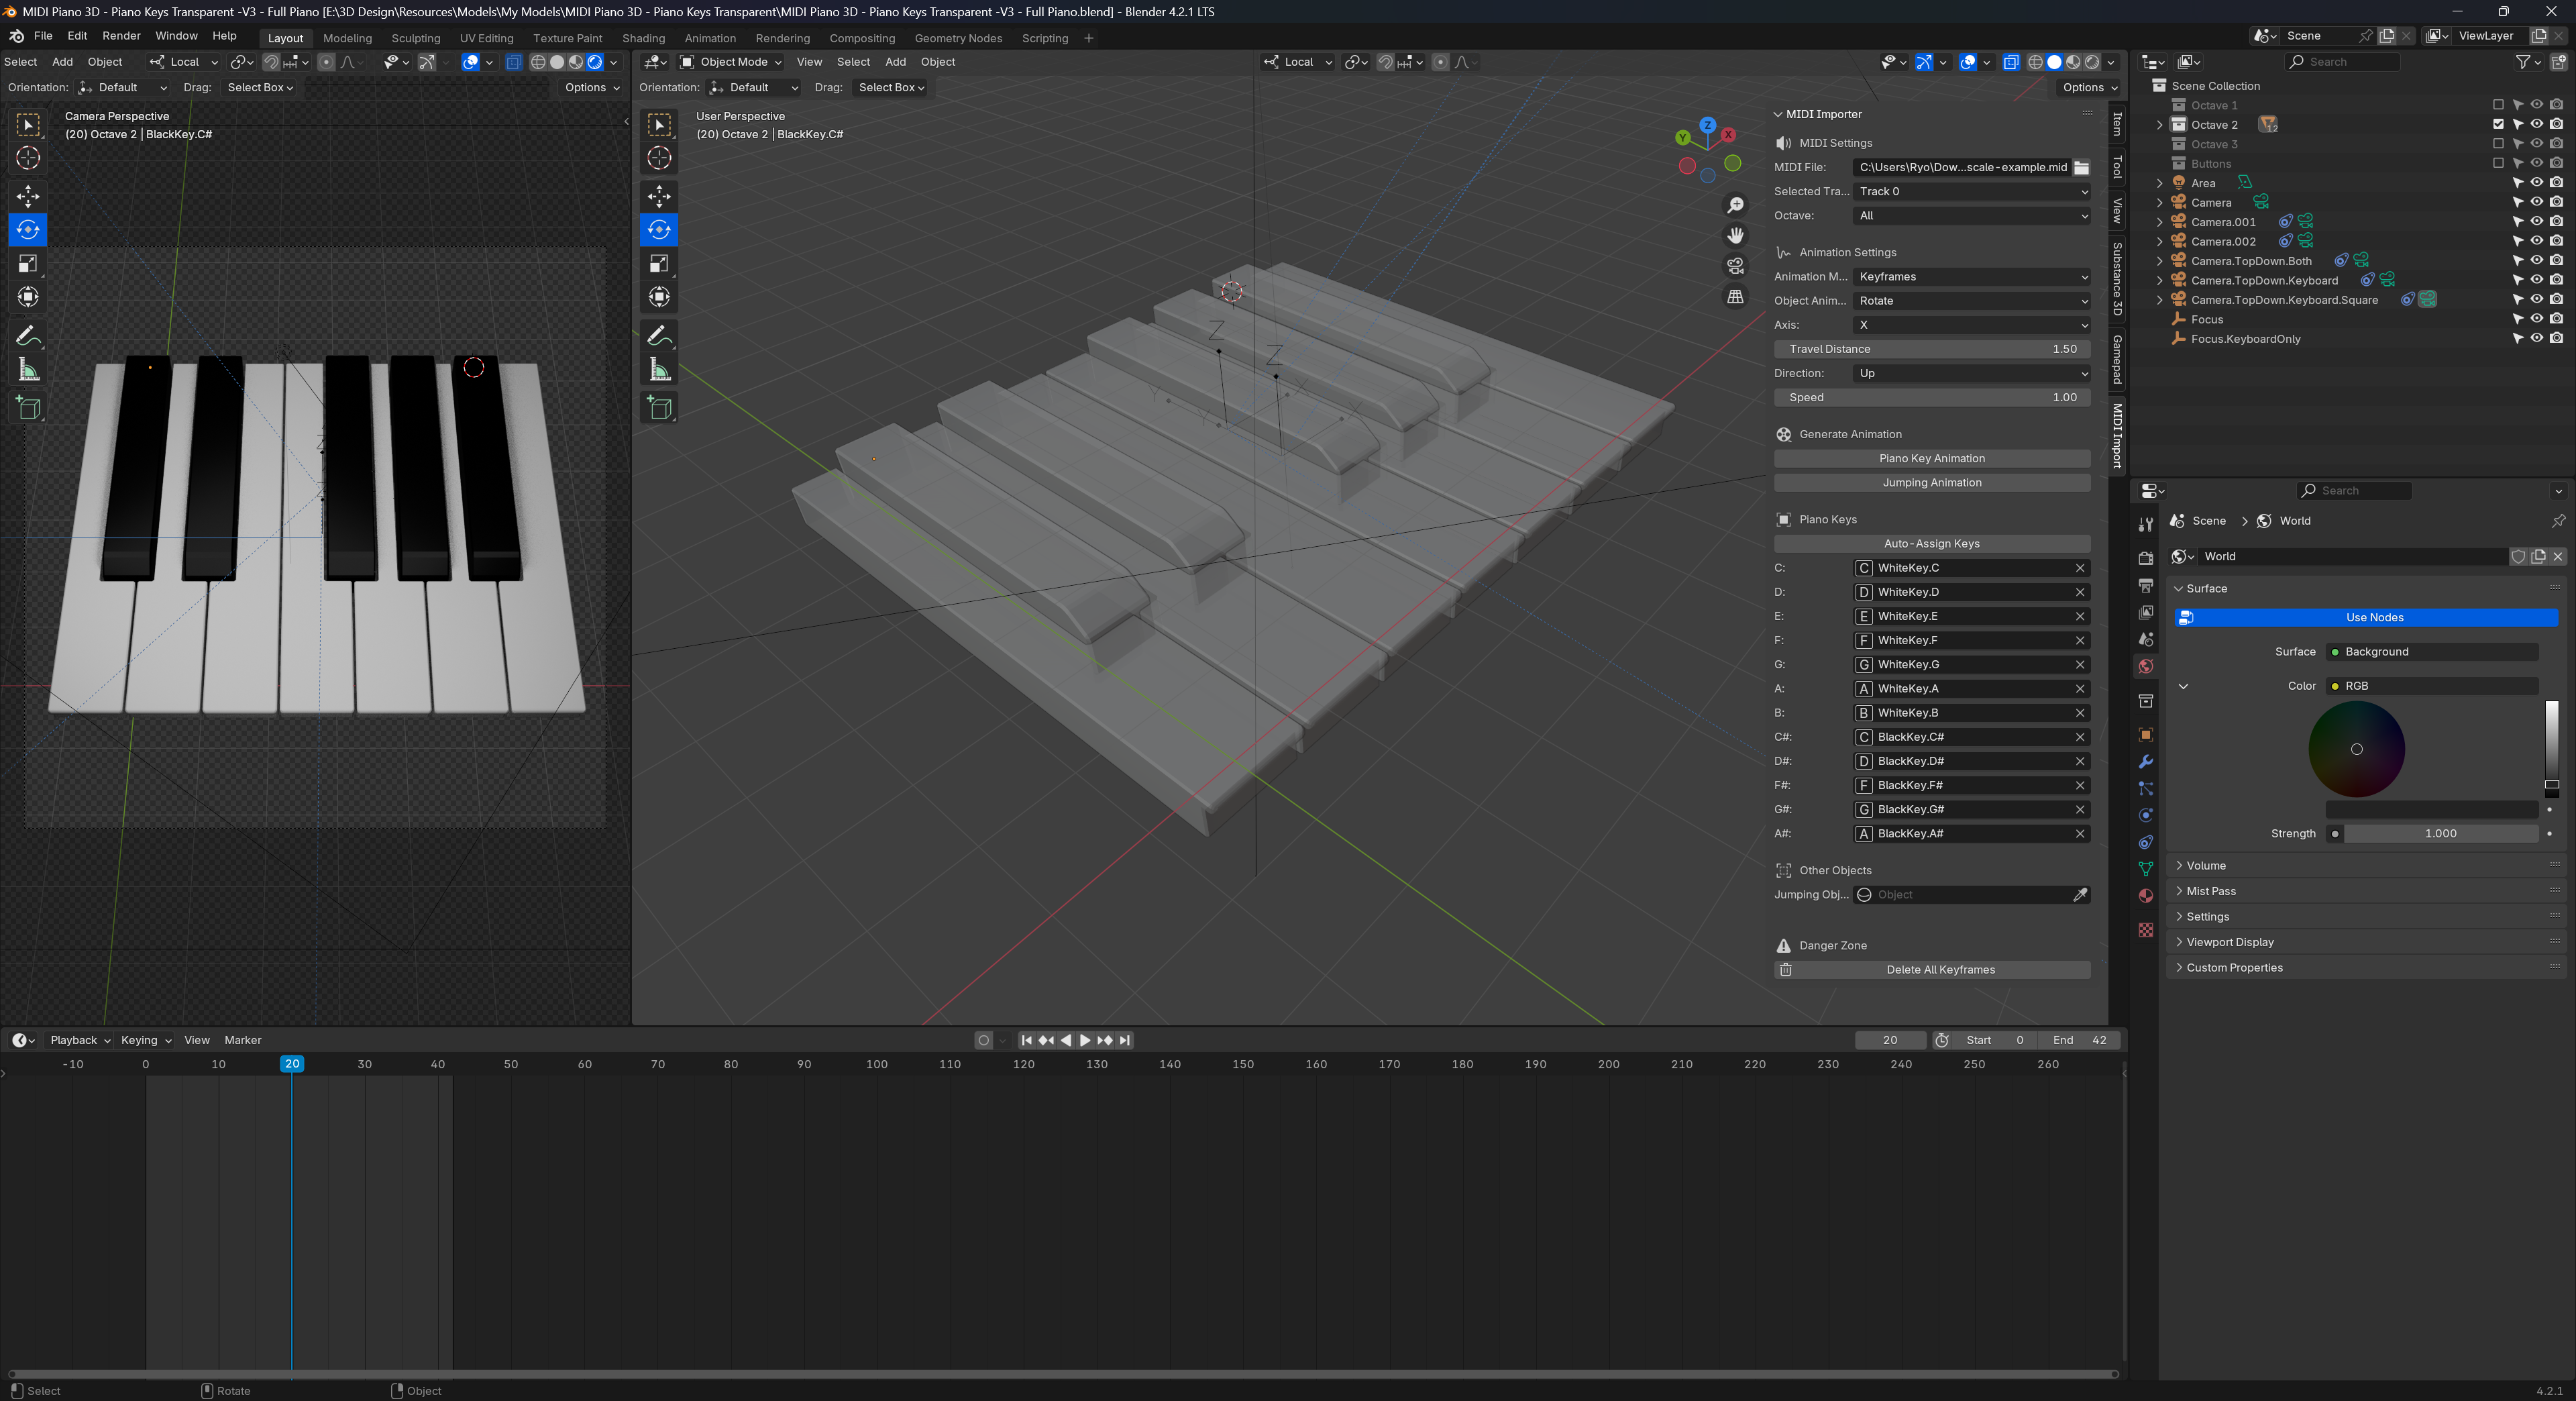Enable the Buttons collection checkbox
2576x1401 pixels.
pos(2498,163)
